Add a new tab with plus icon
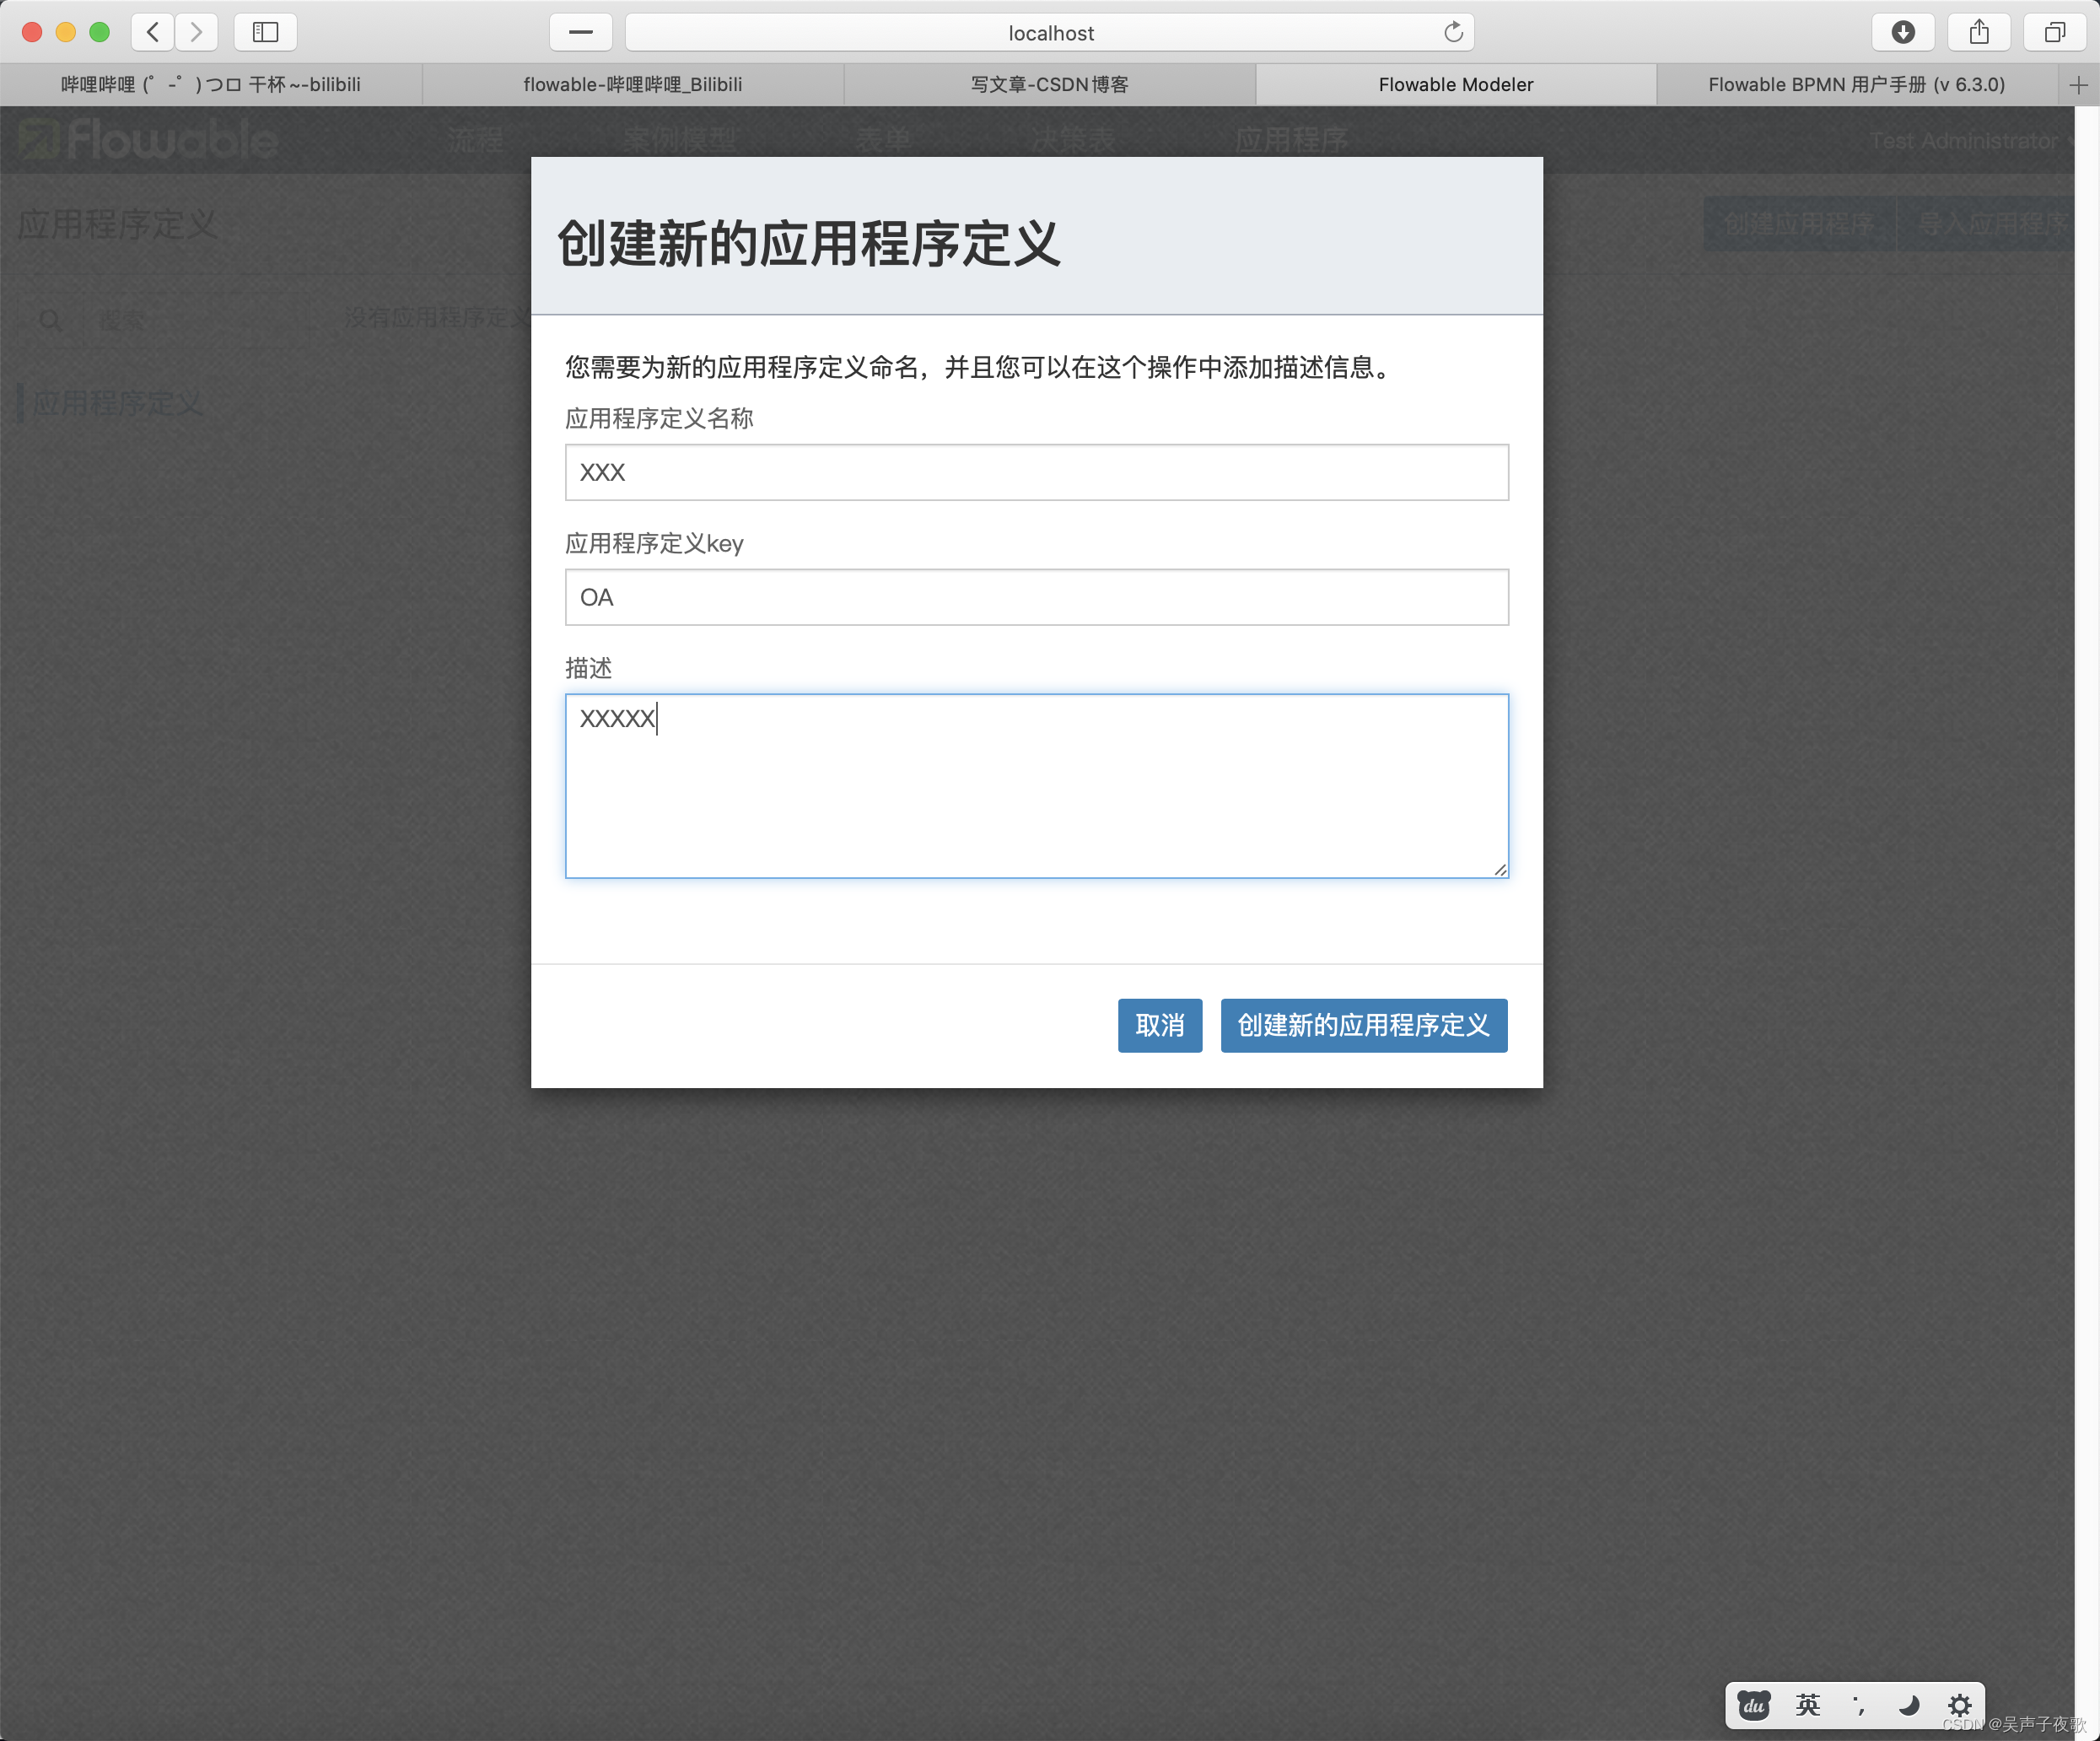Image resolution: width=2100 pixels, height=1741 pixels. (2078, 85)
